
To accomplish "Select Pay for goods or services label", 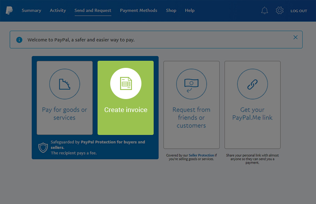I will coord(64,114).
